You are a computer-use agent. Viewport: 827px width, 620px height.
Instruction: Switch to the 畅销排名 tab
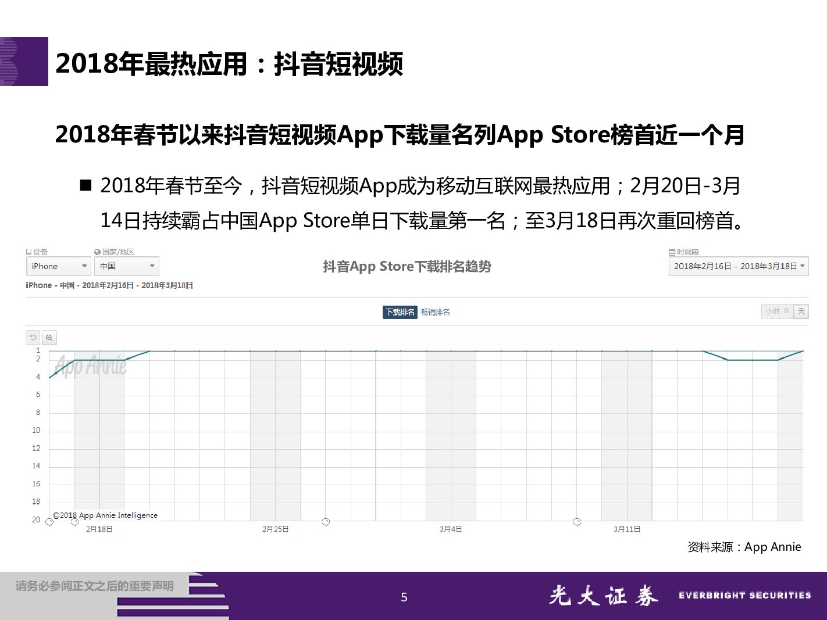[435, 312]
